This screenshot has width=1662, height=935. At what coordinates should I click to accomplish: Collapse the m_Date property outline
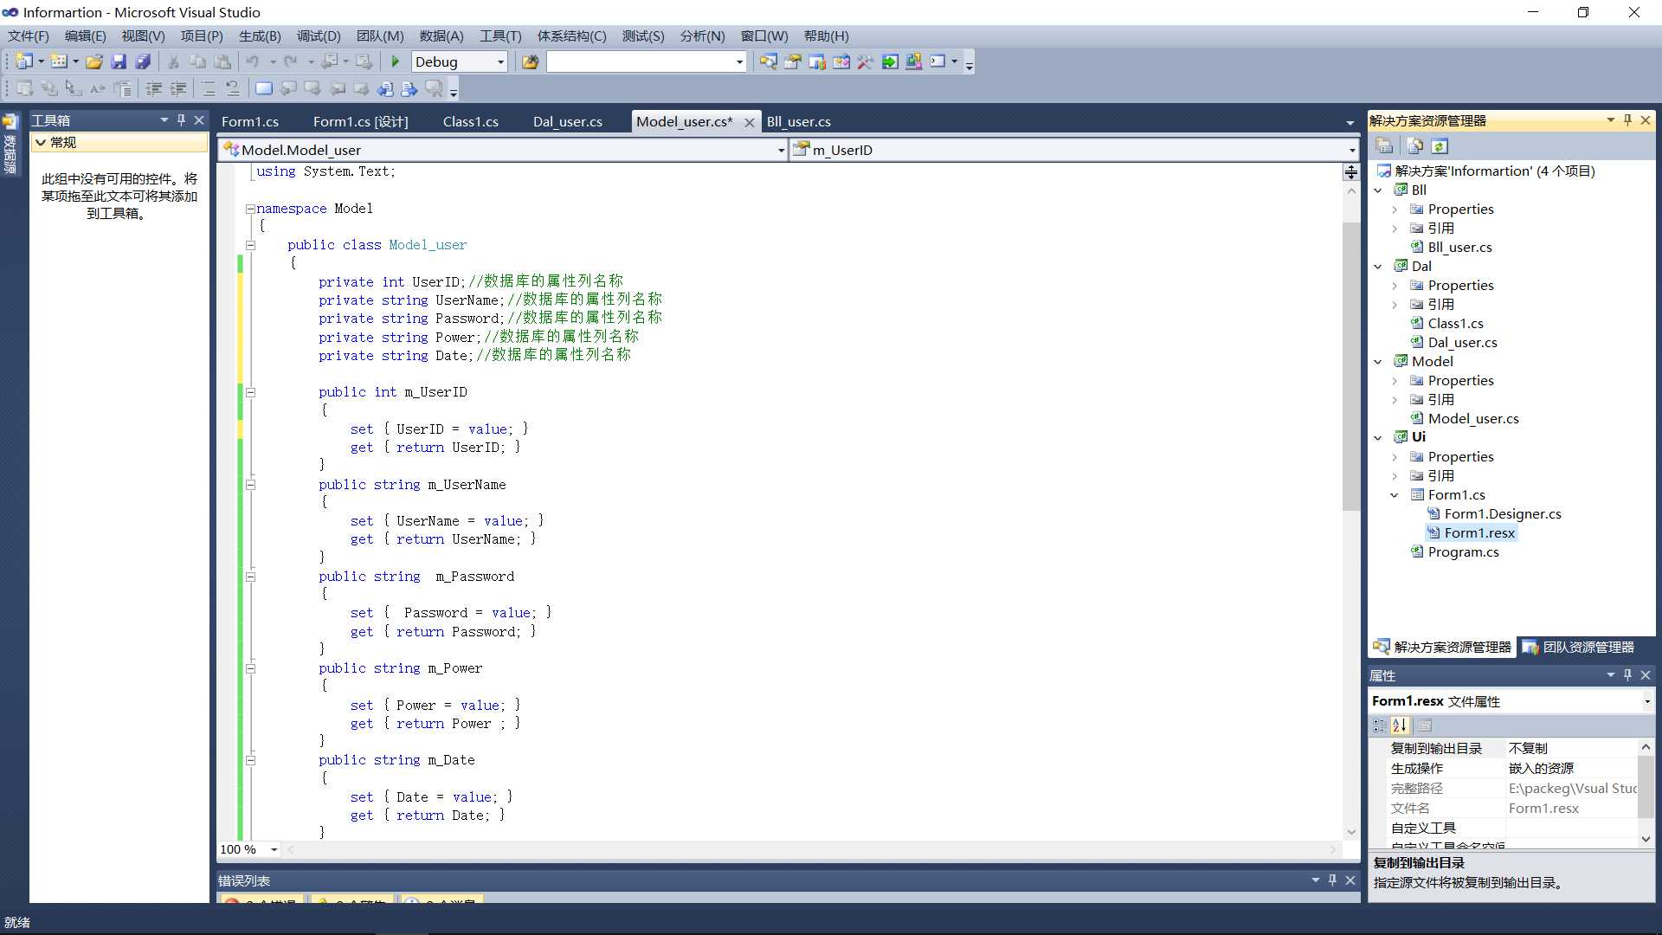pos(250,760)
